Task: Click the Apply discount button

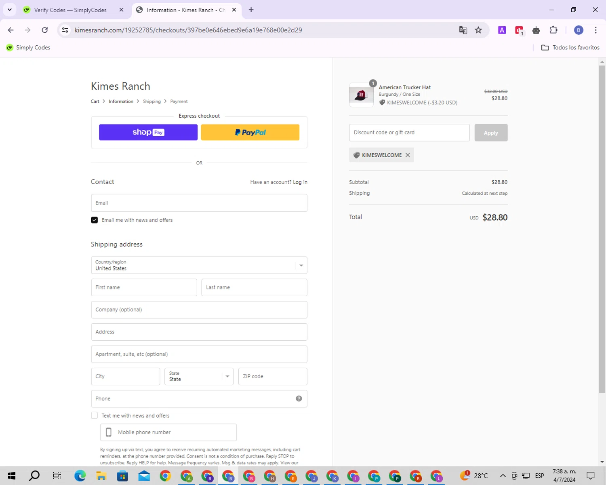Action: coord(491,133)
